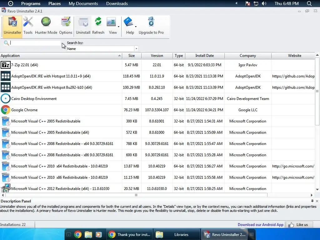Switch to Libraries taskbar window
The height and width of the screenshot is (240, 320).
coord(177,234)
